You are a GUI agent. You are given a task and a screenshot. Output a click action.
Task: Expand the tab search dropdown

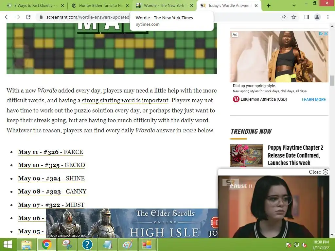pyautogui.click(x=294, y=6)
